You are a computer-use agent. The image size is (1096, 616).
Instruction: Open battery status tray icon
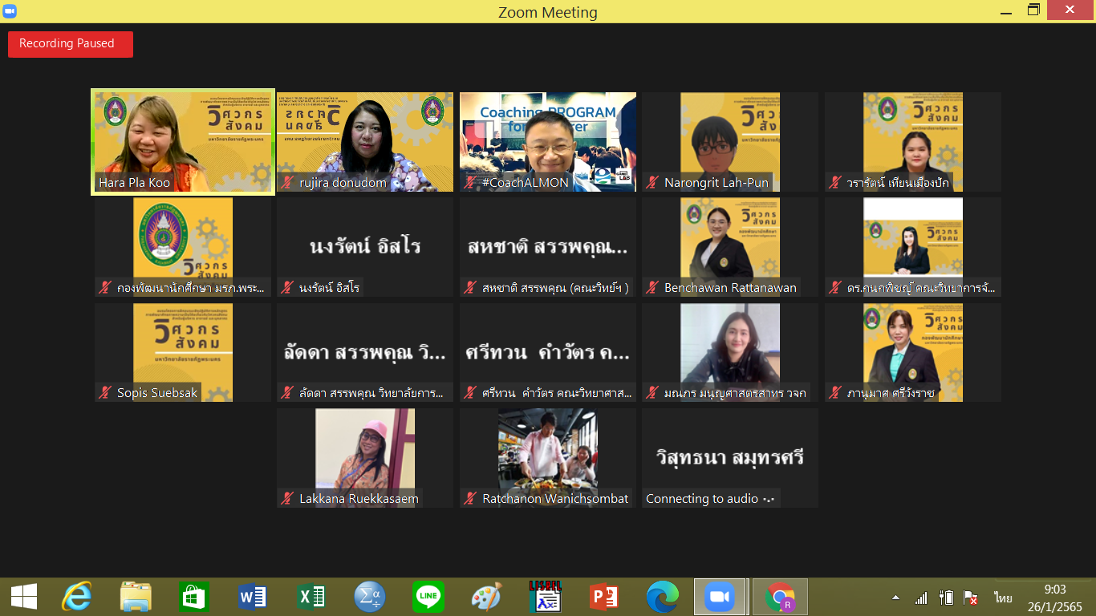click(x=947, y=598)
